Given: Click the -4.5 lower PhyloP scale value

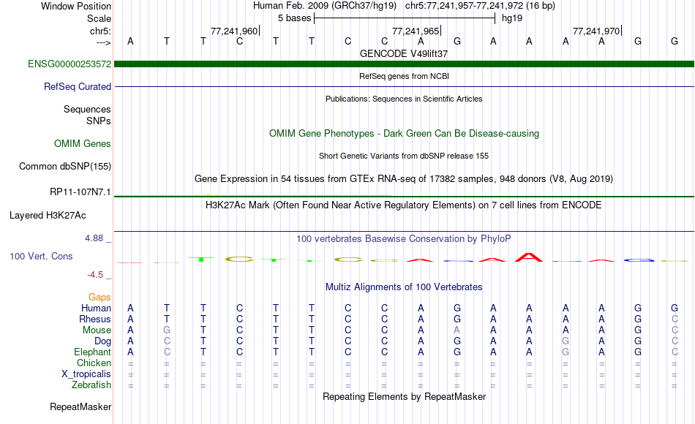Looking at the screenshot, I should pyautogui.click(x=95, y=275).
